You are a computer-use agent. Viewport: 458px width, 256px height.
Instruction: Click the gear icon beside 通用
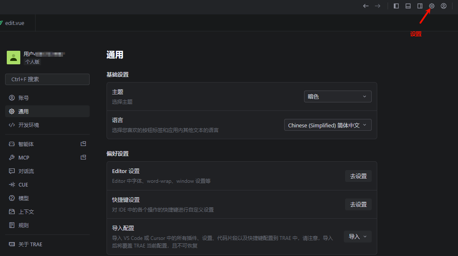(x=12, y=111)
